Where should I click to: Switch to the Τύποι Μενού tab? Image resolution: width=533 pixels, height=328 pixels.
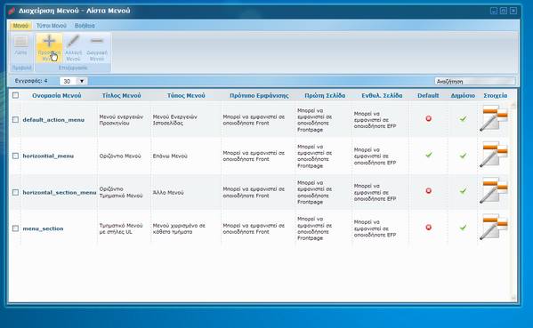pyautogui.click(x=52, y=26)
